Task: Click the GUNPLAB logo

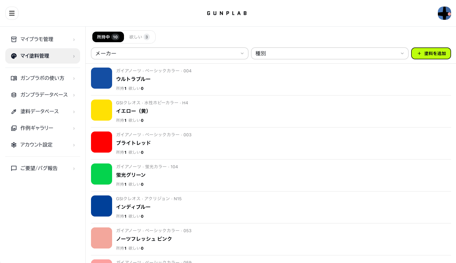Action: (x=227, y=13)
